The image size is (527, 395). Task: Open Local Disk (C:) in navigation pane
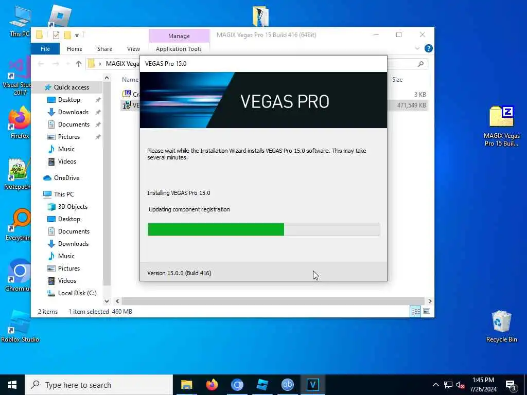[77, 293]
